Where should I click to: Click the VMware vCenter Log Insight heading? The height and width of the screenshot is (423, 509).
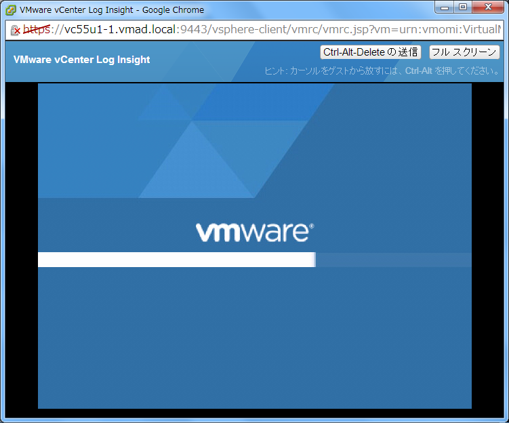pos(81,60)
